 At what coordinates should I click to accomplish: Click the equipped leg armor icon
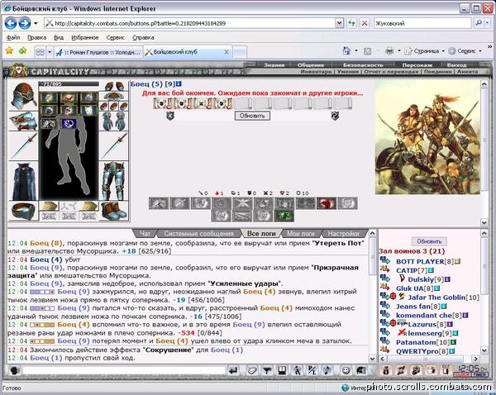[x=114, y=181]
